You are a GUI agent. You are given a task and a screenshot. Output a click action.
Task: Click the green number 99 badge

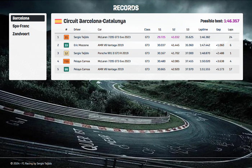coord(66,69)
